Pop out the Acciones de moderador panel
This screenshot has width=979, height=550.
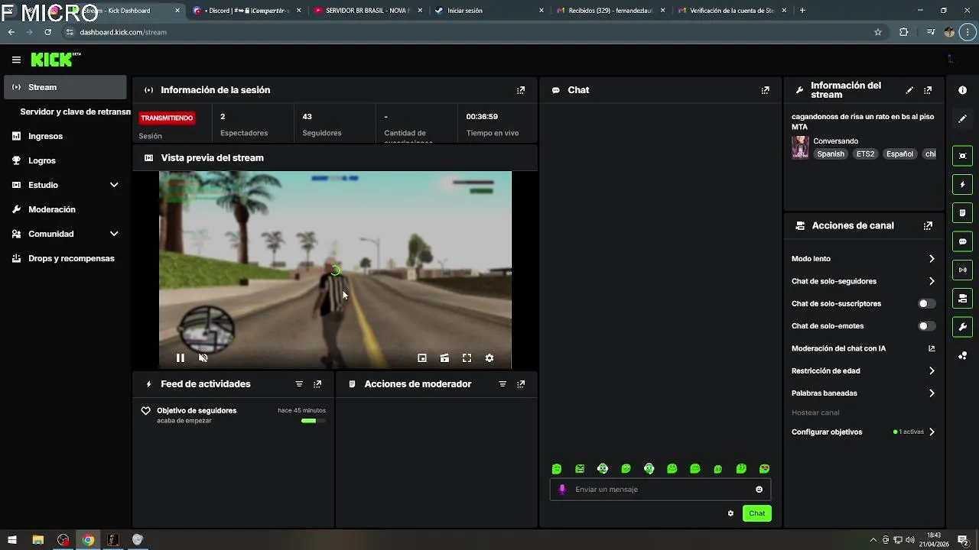(x=521, y=384)
